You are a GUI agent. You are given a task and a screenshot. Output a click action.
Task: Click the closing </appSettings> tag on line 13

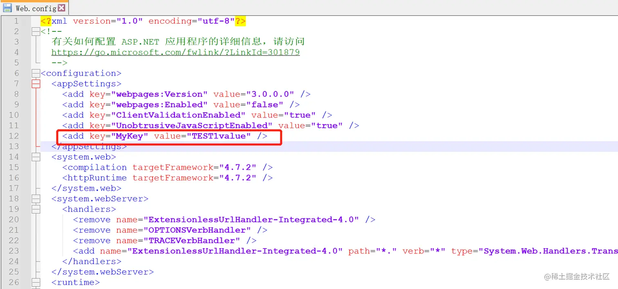point(89,147)
